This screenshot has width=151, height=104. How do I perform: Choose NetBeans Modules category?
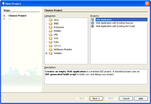point(63,49)
